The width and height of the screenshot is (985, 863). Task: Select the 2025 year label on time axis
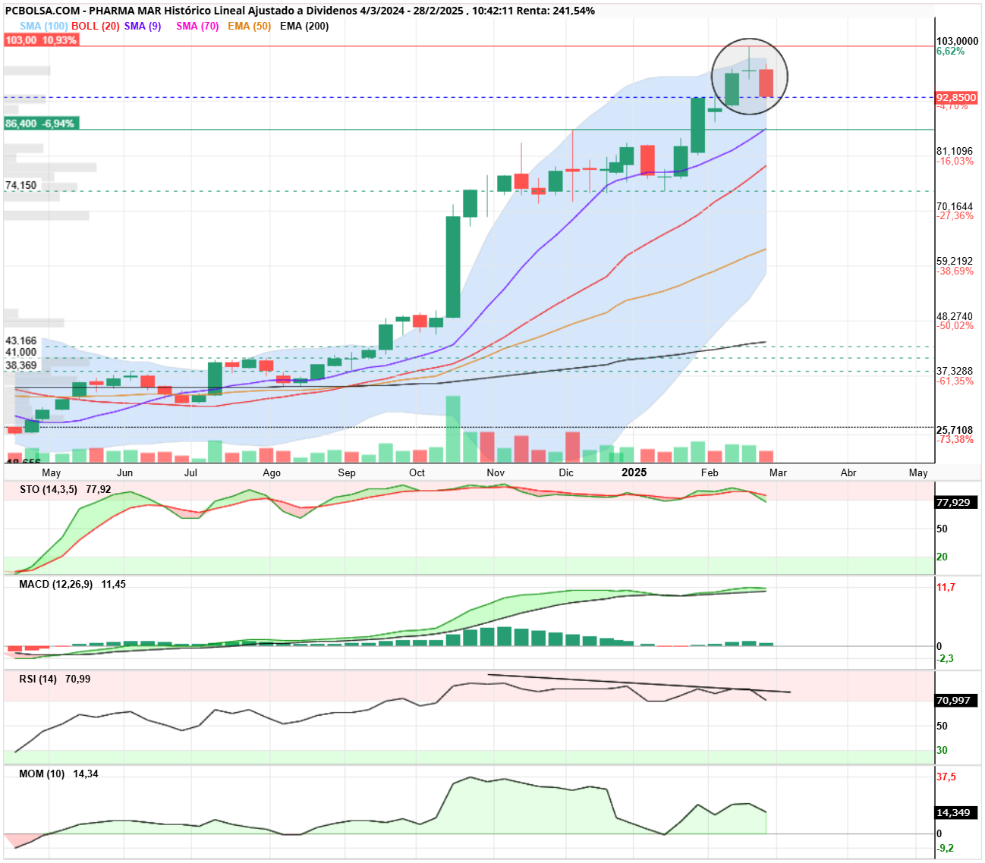coord(634,472)
